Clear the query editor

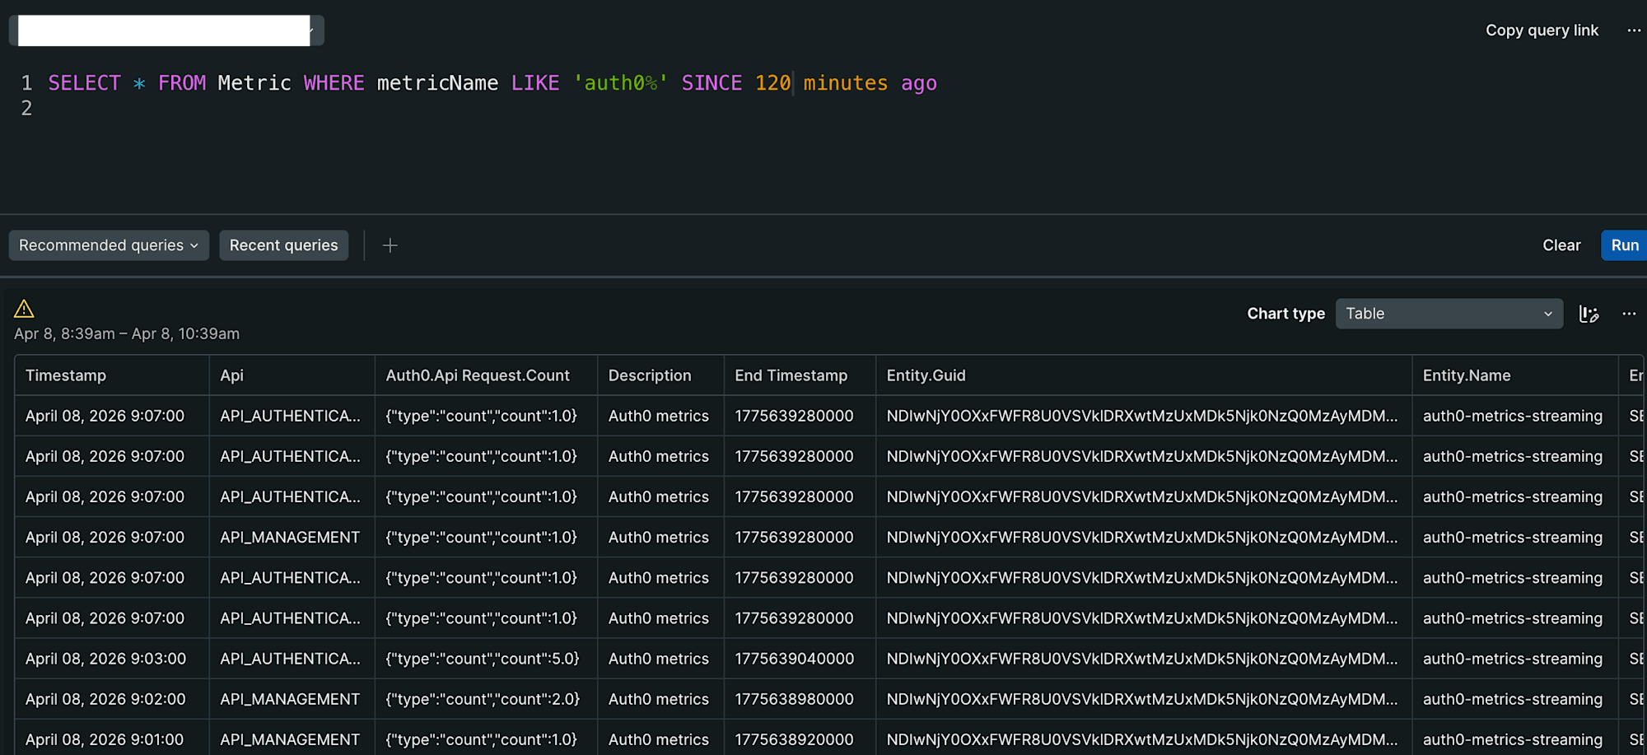(x=1561, y=245)
